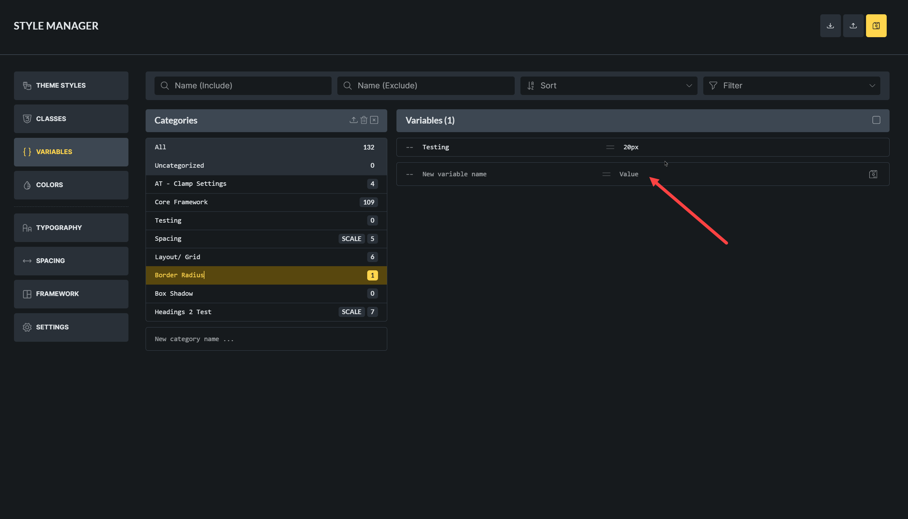Screen dimensions: 908x519
Task: Click the download icon in top-right header
Action: 830,26
